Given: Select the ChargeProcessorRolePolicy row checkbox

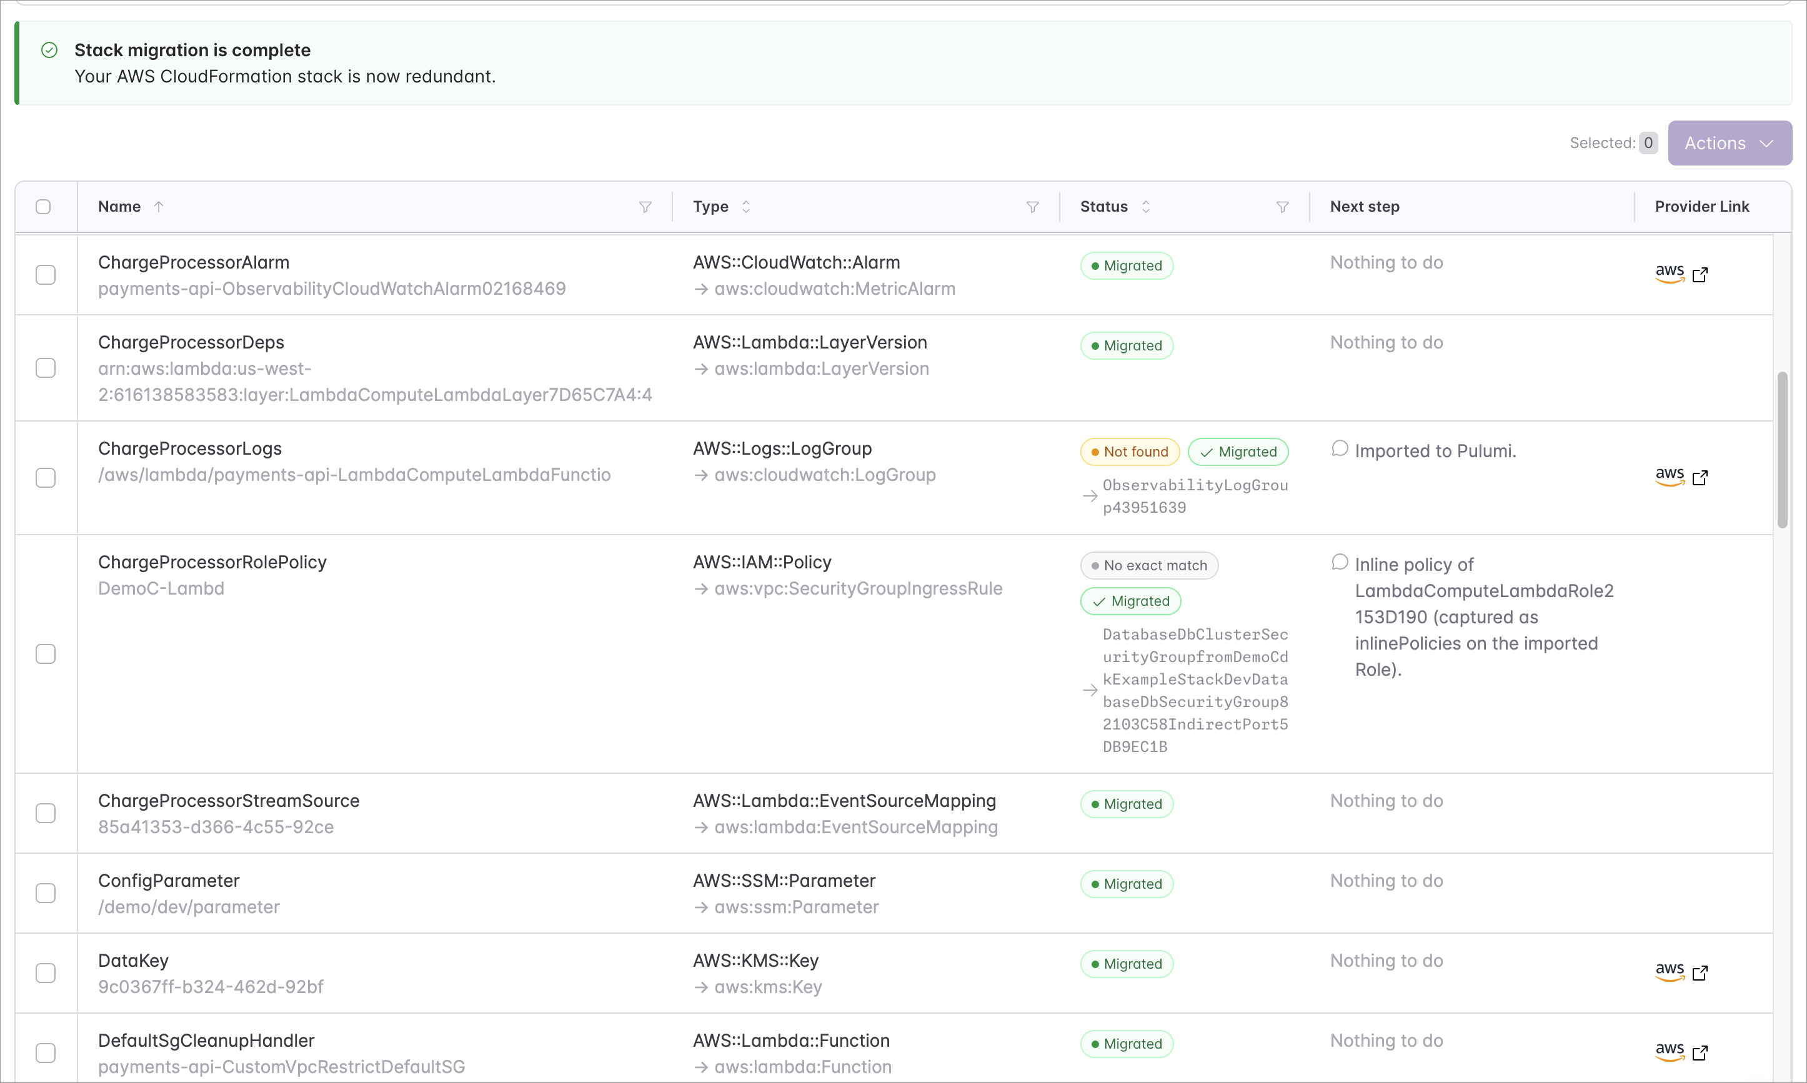Looking at the screenshot, I should tap(45, 654).
